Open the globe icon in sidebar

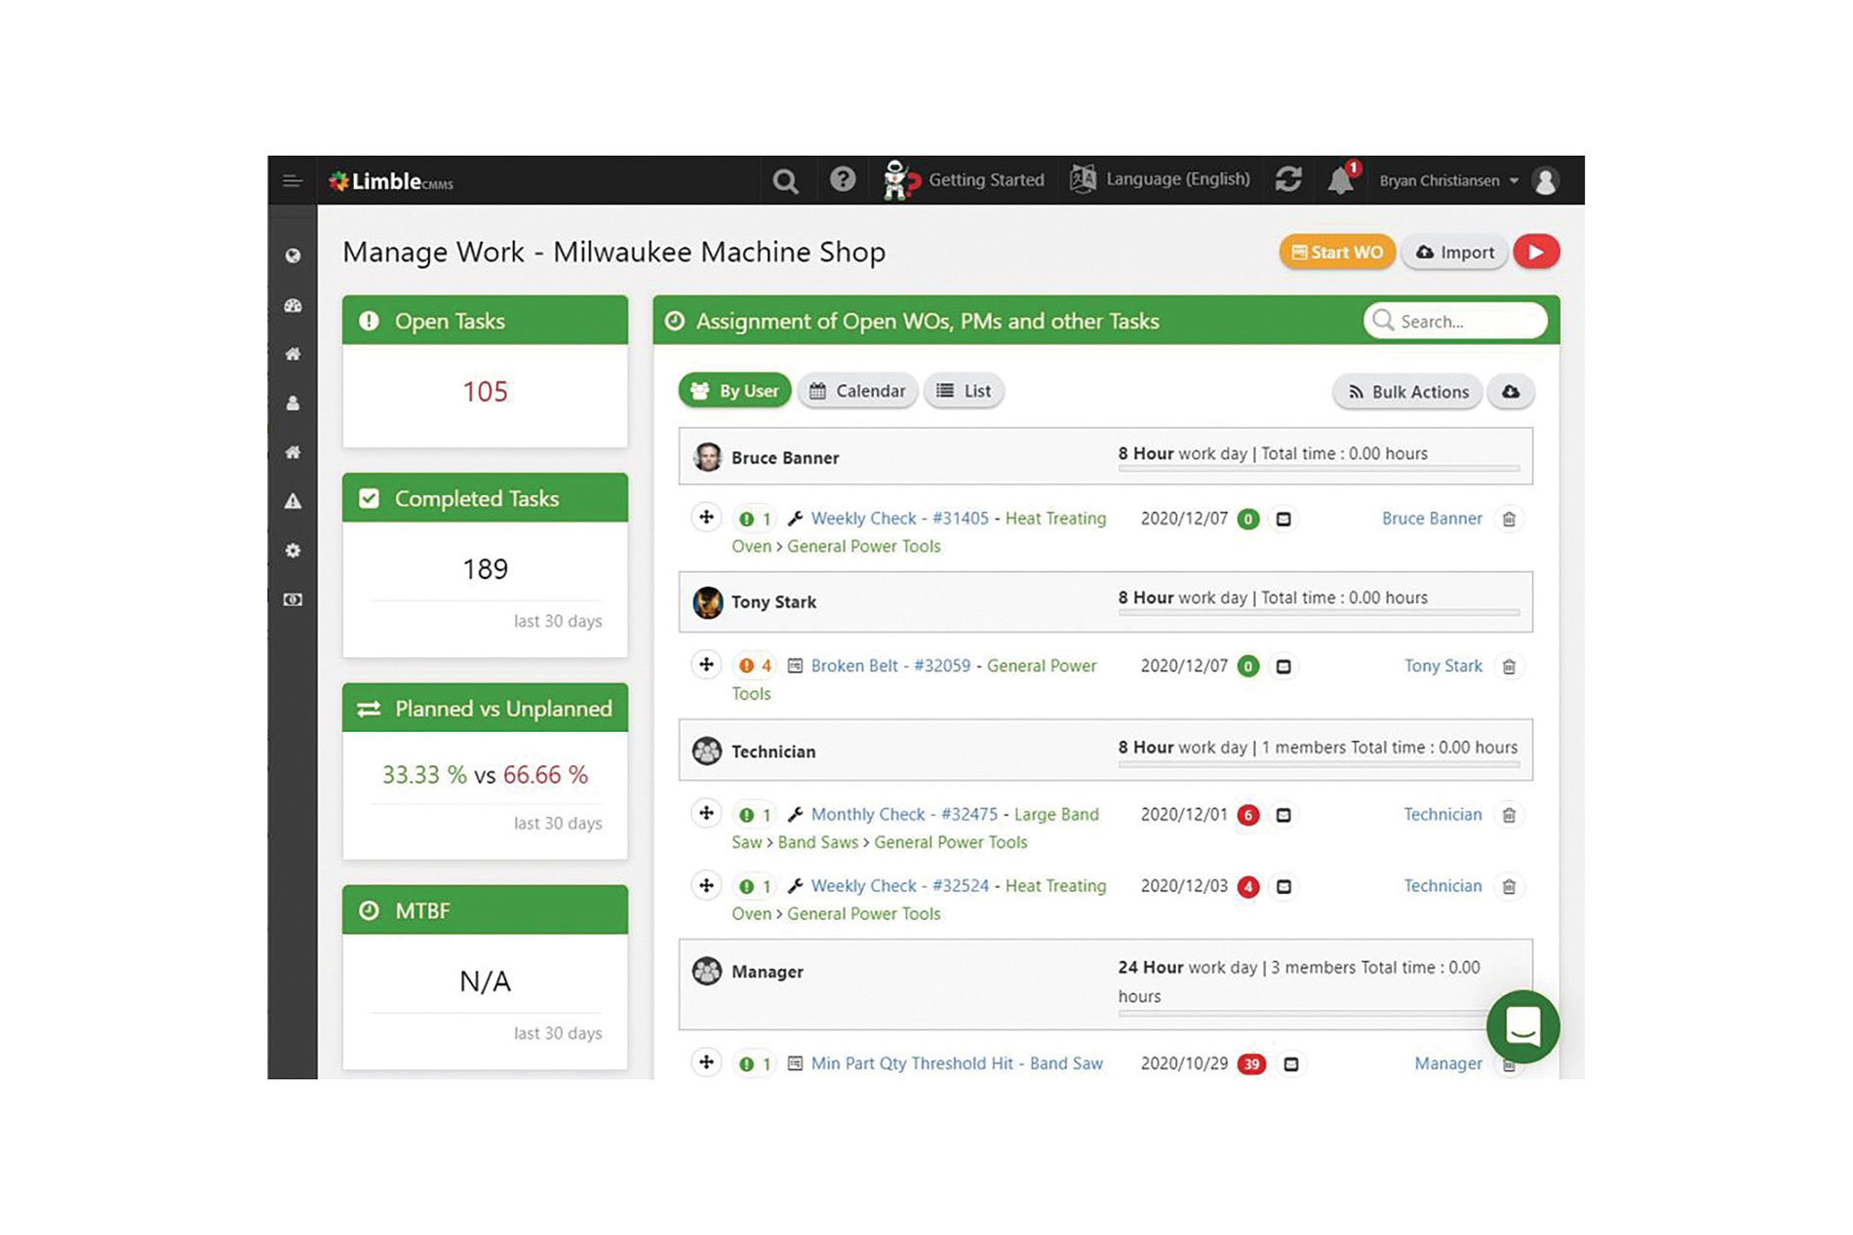[x=293, y=256]
